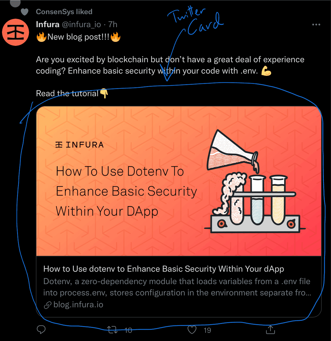Click the chain link icon beside blog.infura.io
This screenshot has height=341, width=331.
(48, 305)
